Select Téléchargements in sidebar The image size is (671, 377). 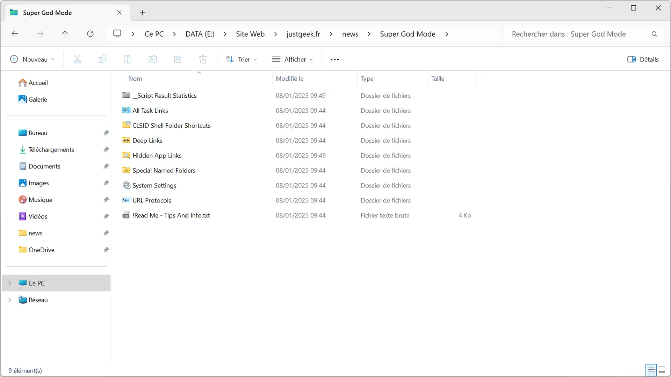pyautogui.click(x=51, y=149)
